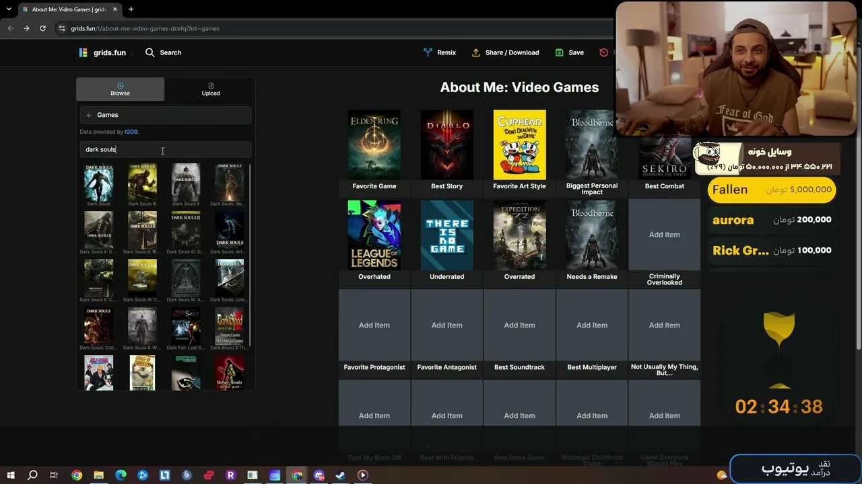Close the About Me: Video Games tab
Image resolution: width=862 pixels, height=484 pixels.
tap(115, 9)
